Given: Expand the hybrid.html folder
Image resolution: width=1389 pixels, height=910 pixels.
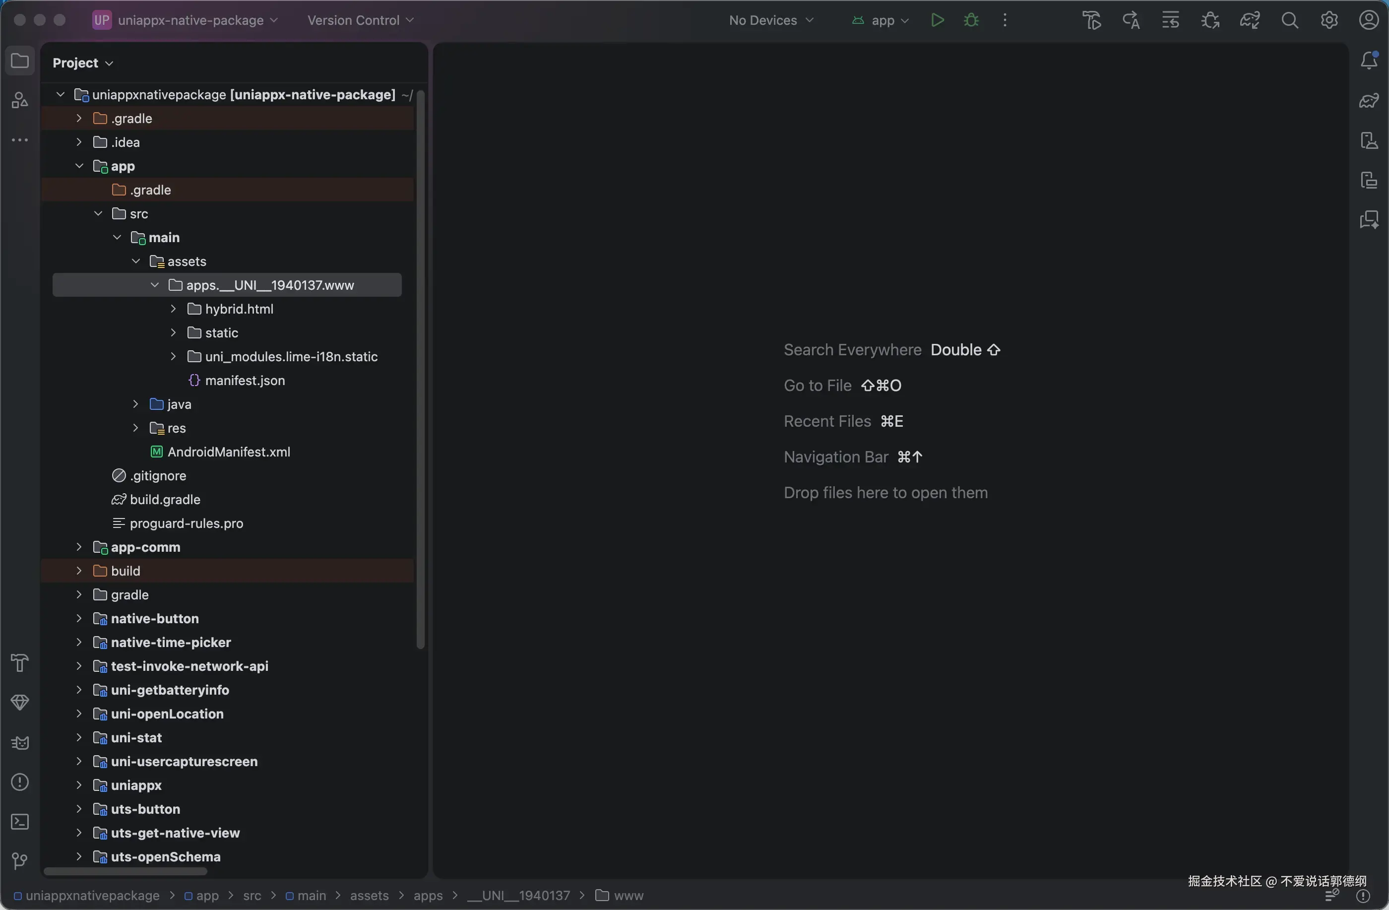Looking at the screenshot, I should click(173, 309).
